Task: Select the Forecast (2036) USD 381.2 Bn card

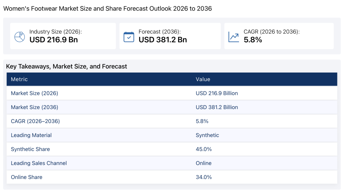Action: [x=170, y=36]
